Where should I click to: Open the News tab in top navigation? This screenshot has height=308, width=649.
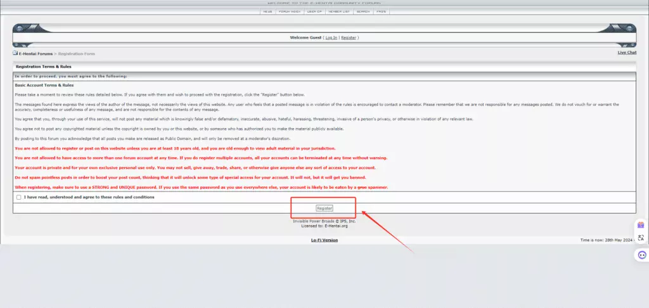[268, 11]
